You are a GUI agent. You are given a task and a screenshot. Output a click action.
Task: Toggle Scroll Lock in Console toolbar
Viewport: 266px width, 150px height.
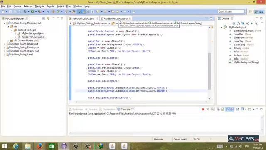pos(223,109)
